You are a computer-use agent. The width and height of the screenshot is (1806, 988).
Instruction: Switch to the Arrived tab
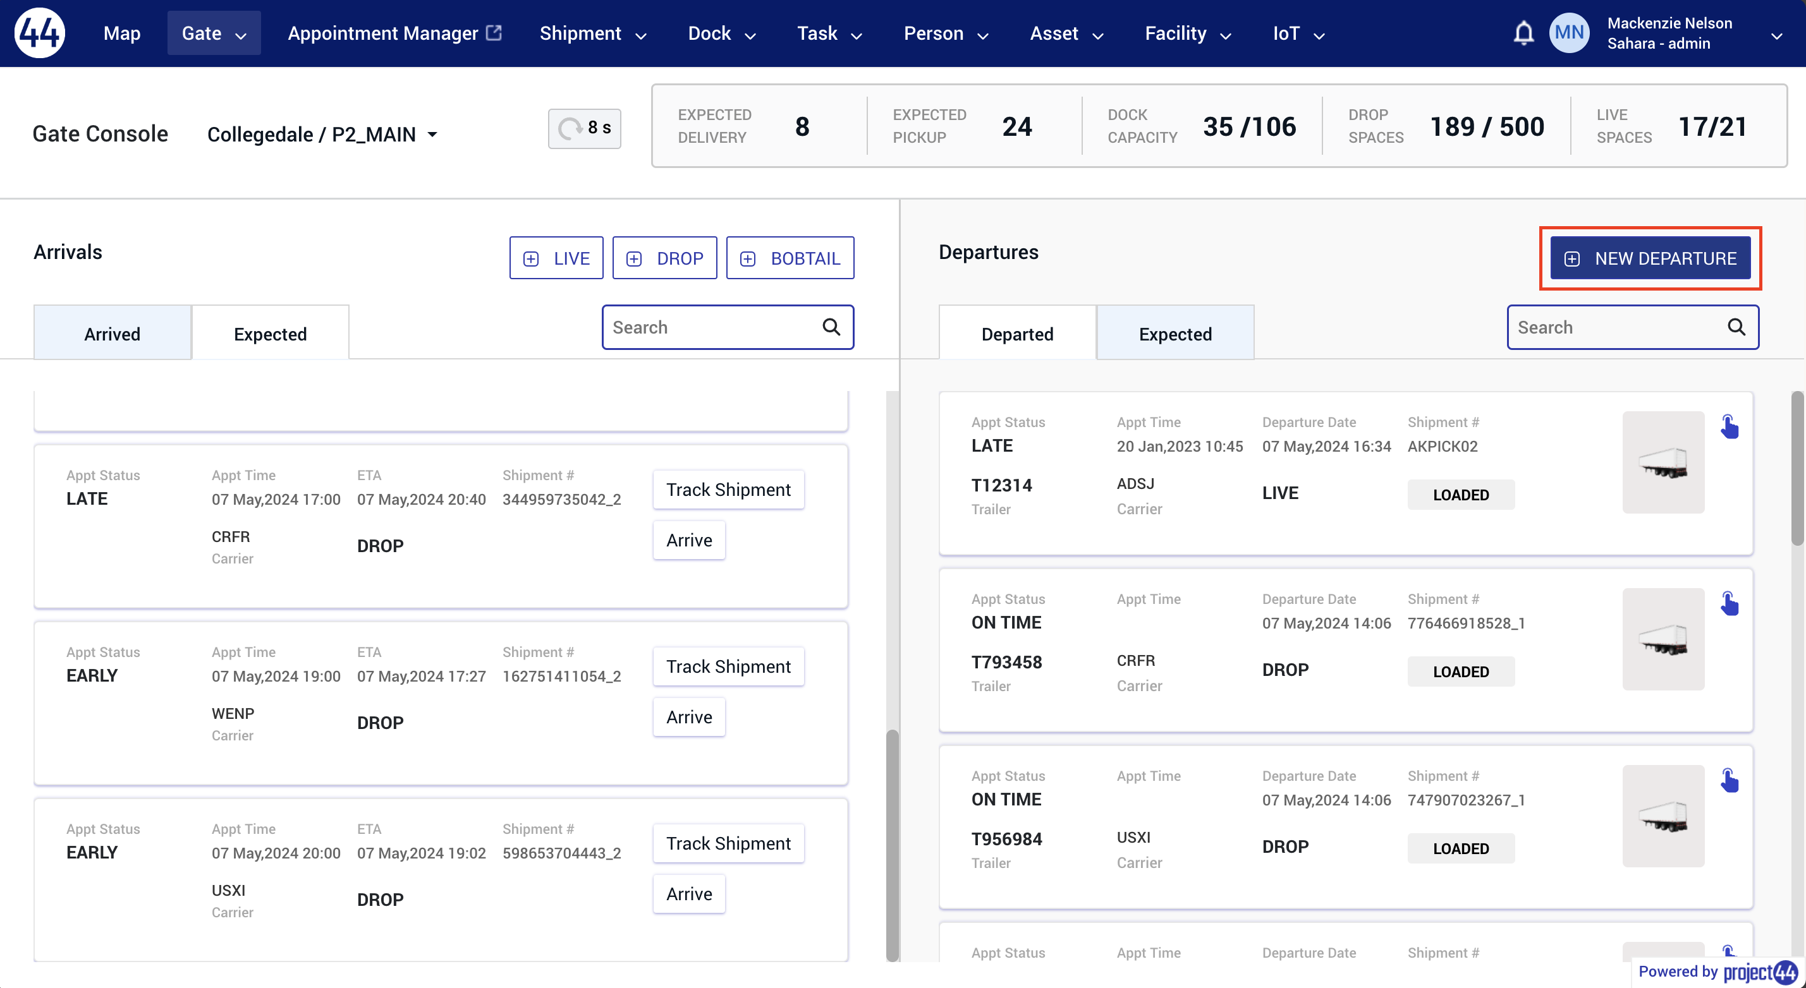112,334
